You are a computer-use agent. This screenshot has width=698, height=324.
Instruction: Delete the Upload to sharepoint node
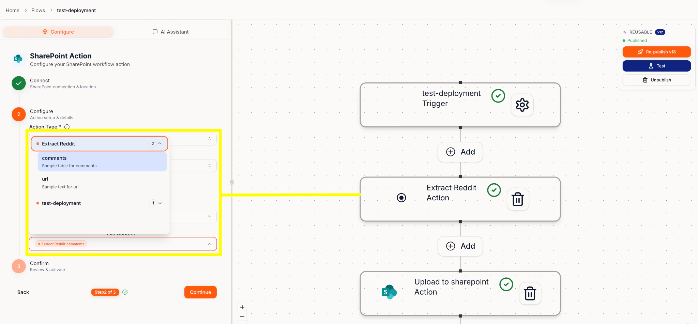coord(530,293)
